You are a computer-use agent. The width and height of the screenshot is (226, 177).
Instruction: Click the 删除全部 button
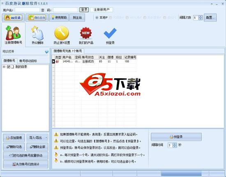click(x=37, y=147)
